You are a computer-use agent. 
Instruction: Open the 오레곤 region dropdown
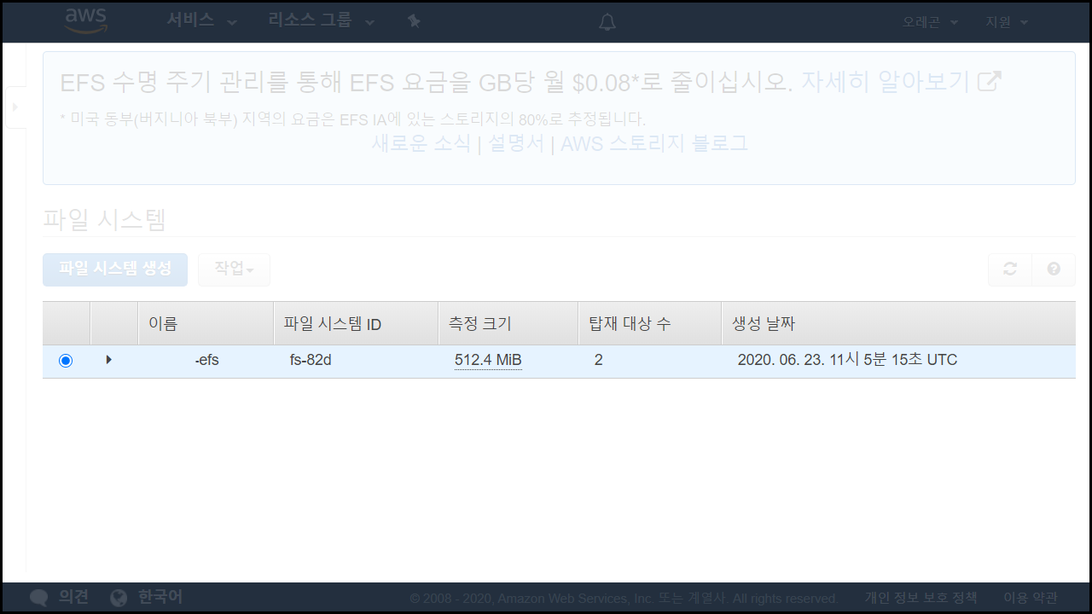(x=930, y=22)
